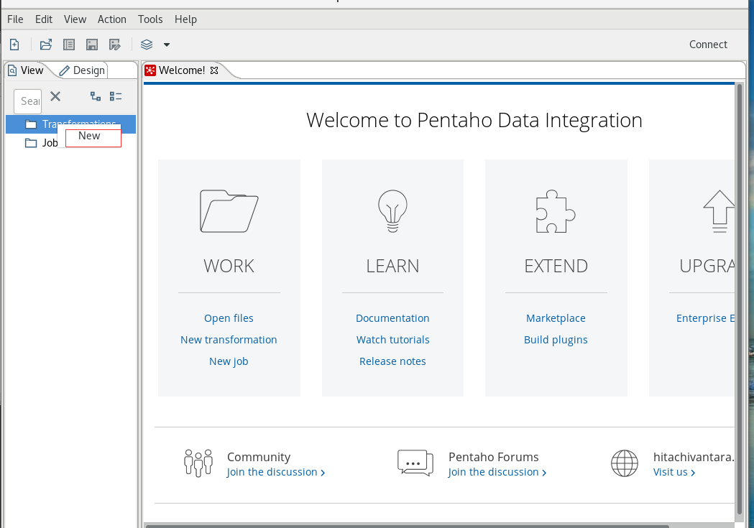Open the Release notes link
Screen dimensions: 754x528
pos(392,361)
